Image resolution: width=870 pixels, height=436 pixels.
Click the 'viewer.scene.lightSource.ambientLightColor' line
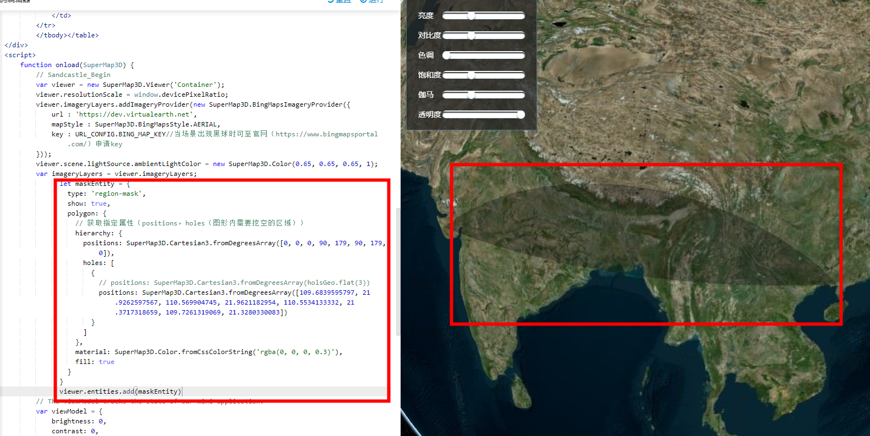(207, 164)
